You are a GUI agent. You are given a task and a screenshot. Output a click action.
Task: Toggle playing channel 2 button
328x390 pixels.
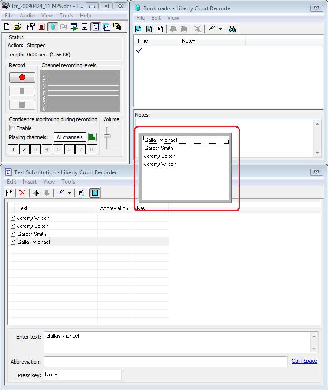pos(24,149)
